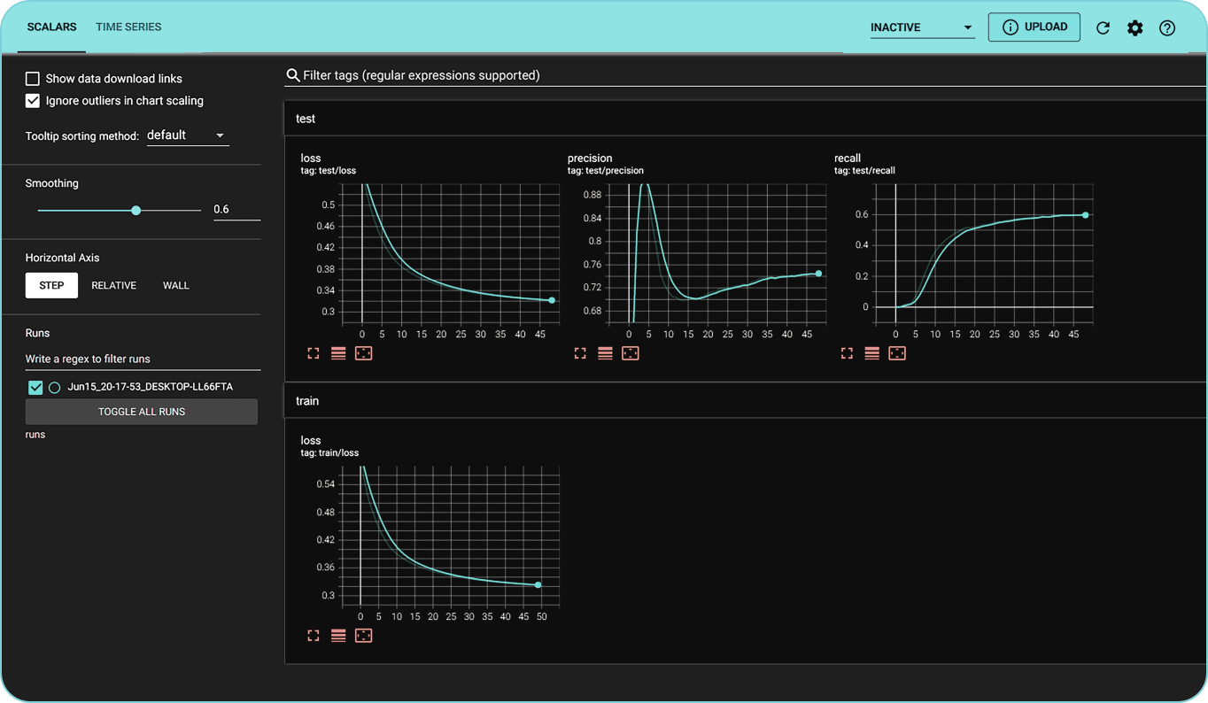This screenshot has height=703, width=1208.
Task: Fit domain to data on test recall chart
Action: [x=897, y=353]
